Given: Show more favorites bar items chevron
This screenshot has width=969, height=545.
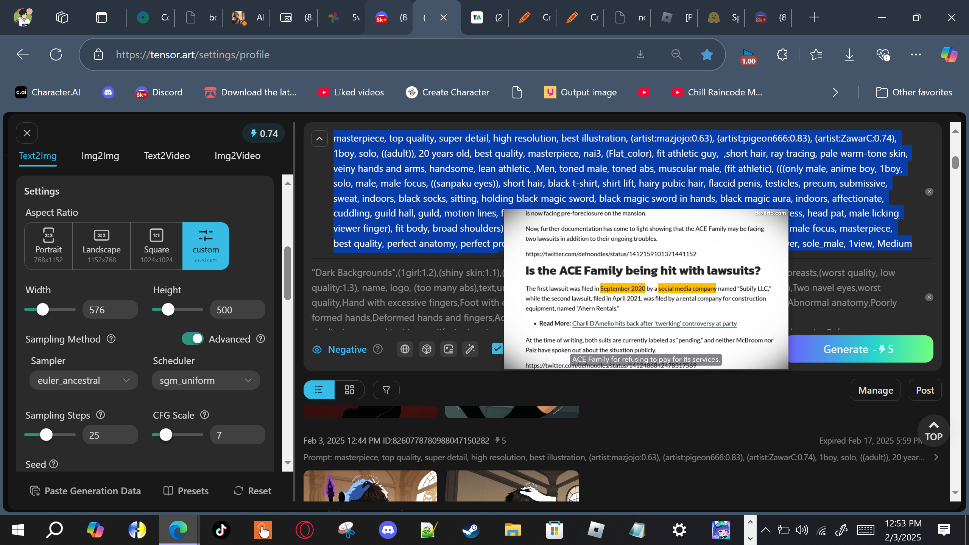Looking at the screenshot, I should 835,92.
